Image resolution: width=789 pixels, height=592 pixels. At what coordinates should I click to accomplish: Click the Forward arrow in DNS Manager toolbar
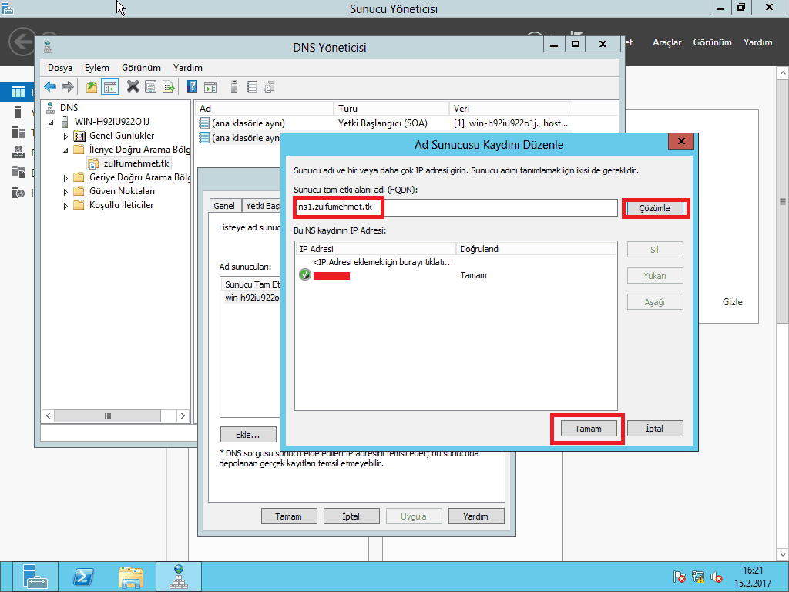(x=68, y=86)
